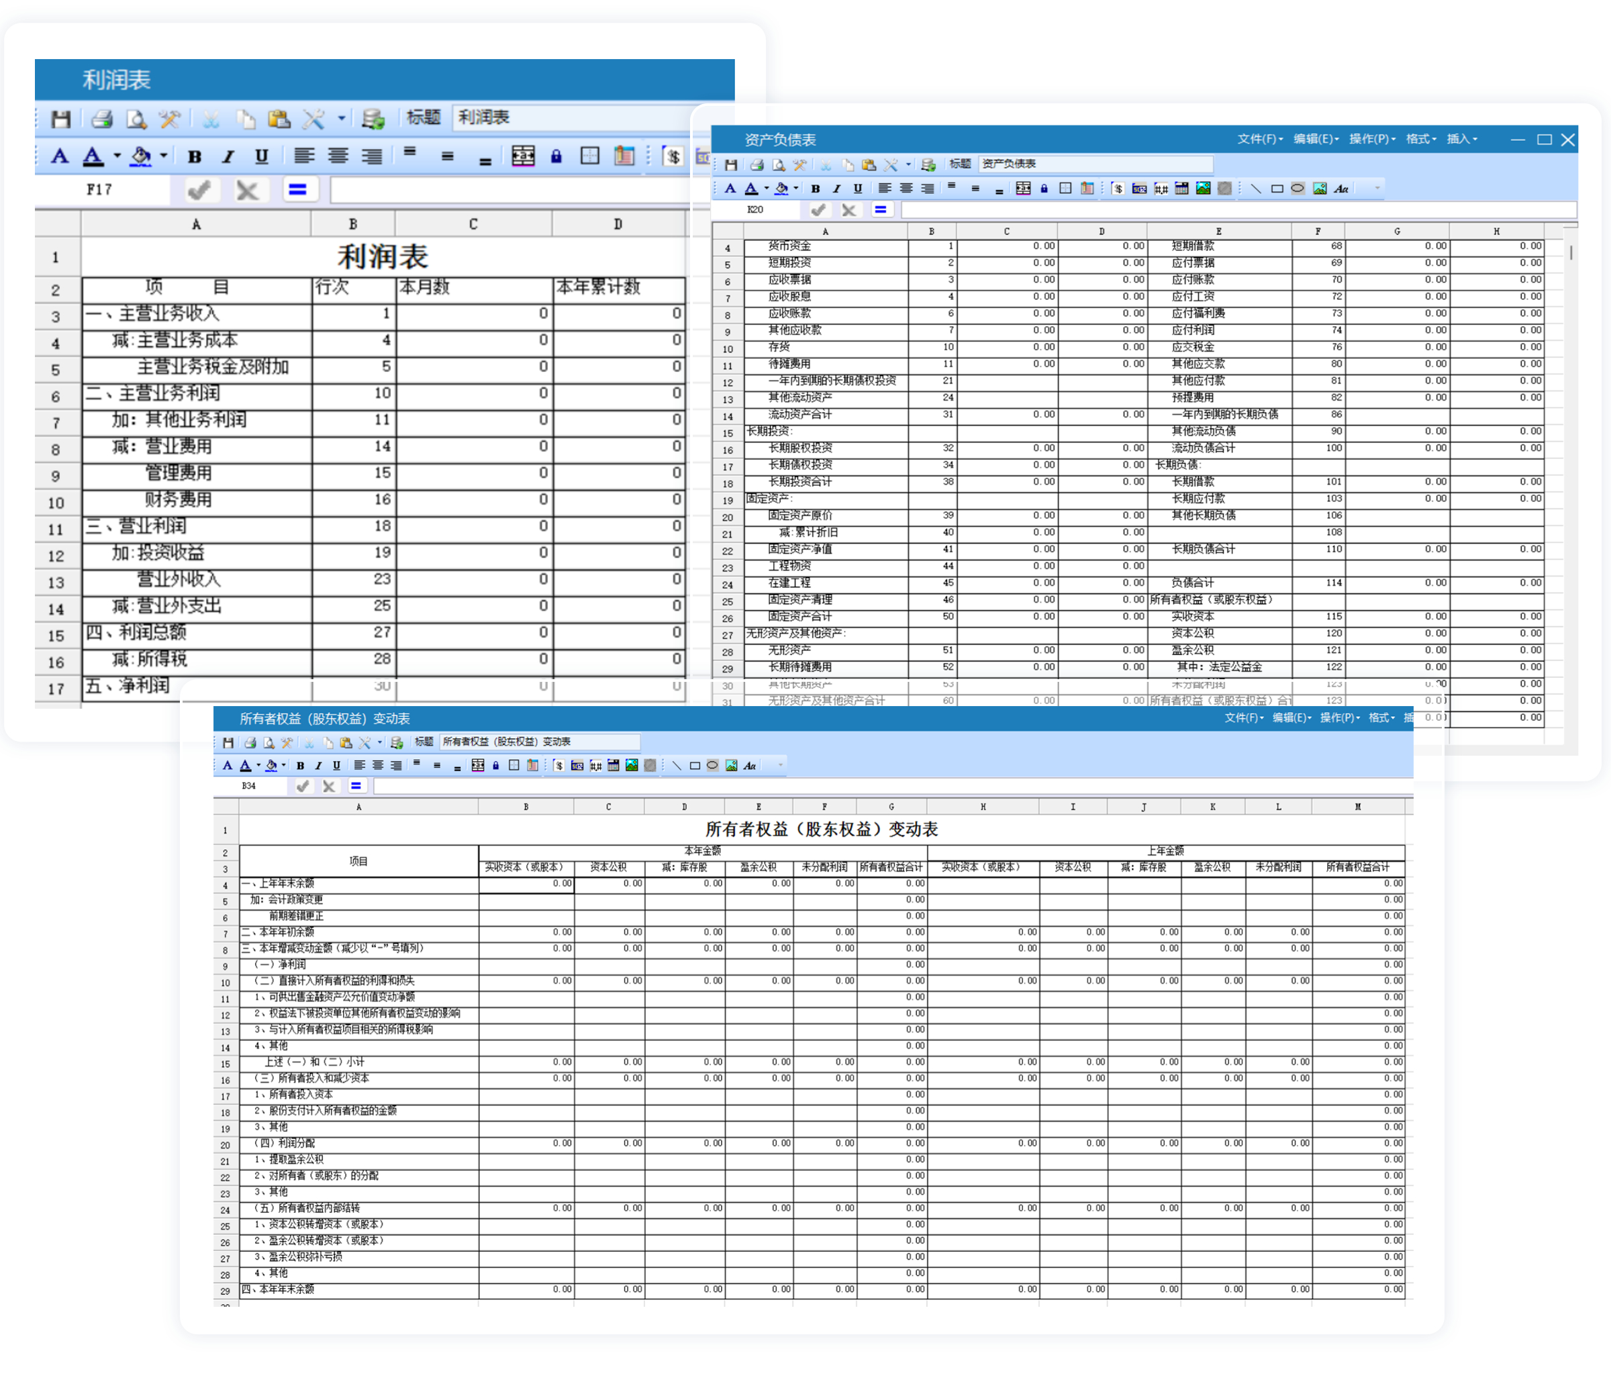1611x1392 pixels.
Task: Click calendar date icon in 资产负债表 toolbar
Action: (1182, 189)
